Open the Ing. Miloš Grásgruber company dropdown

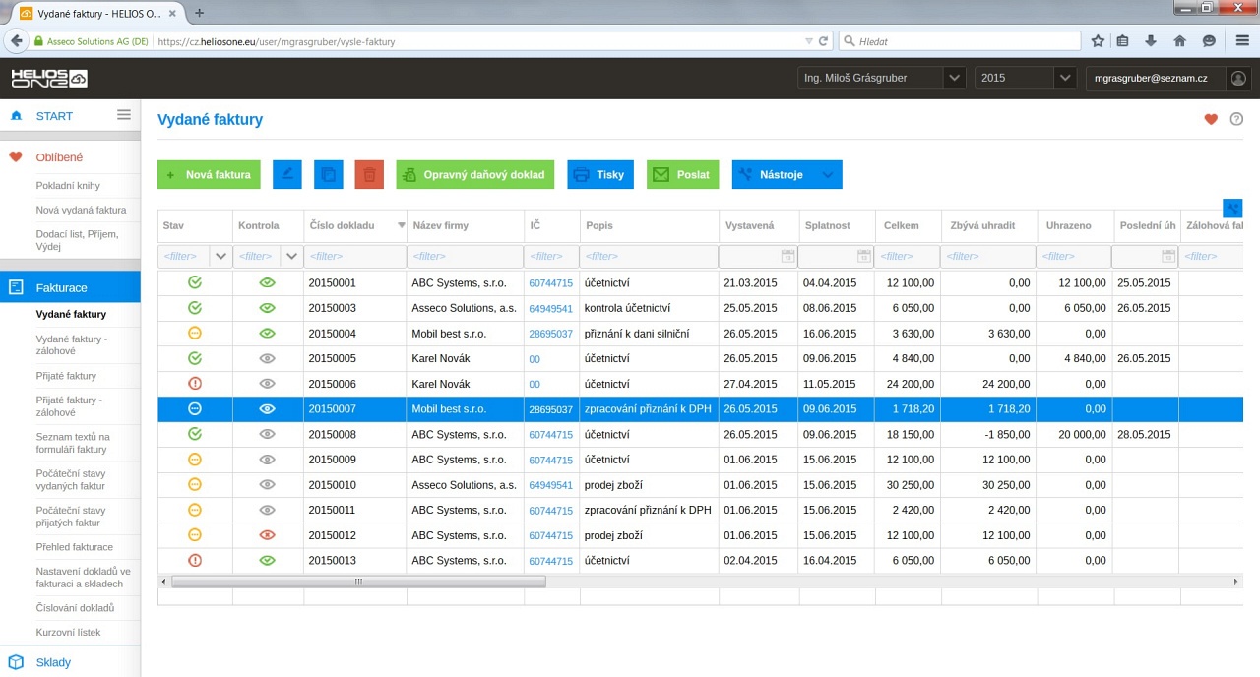(954, 78)
